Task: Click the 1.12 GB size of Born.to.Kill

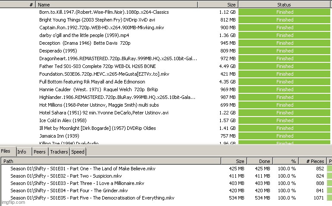Action: [x=227, y=12]
